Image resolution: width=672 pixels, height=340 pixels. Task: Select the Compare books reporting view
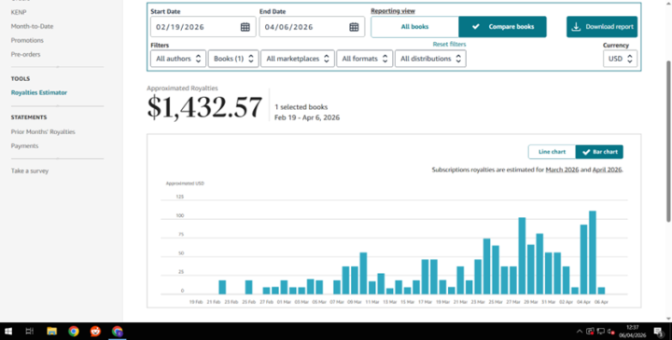click(502, 26)
